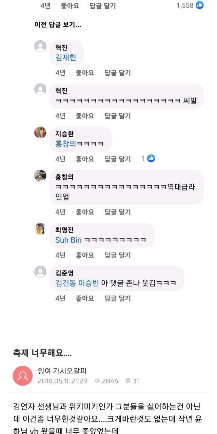Like 홍창의's 역대급라인업 comment

pos(85,212)
